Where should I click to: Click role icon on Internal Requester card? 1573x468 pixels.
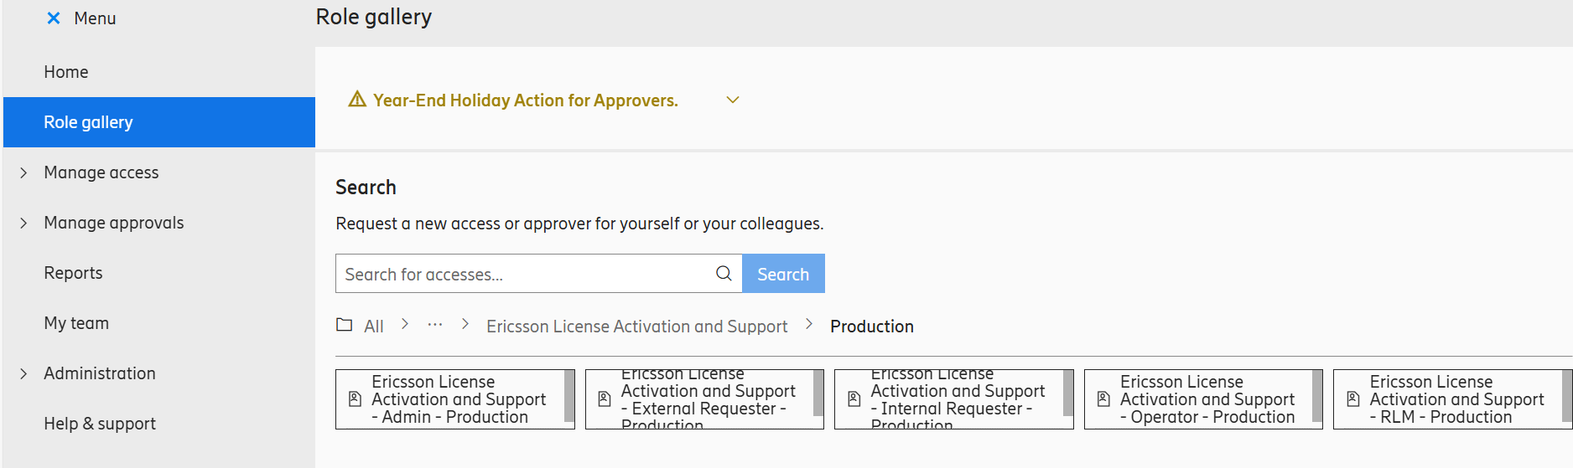coord(854,399)
